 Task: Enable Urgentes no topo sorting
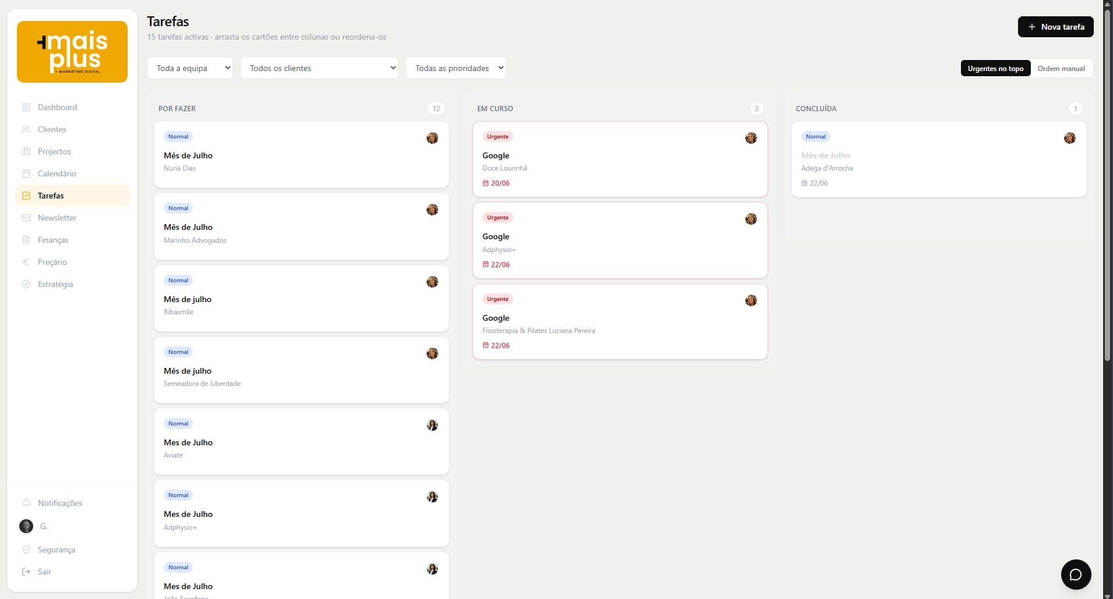995,68
